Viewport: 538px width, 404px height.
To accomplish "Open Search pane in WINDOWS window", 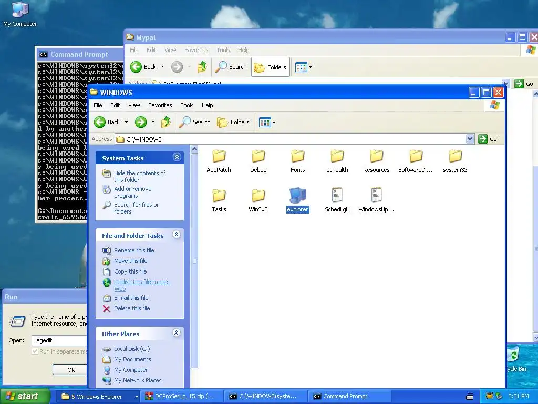I will (x=194, y=122).
